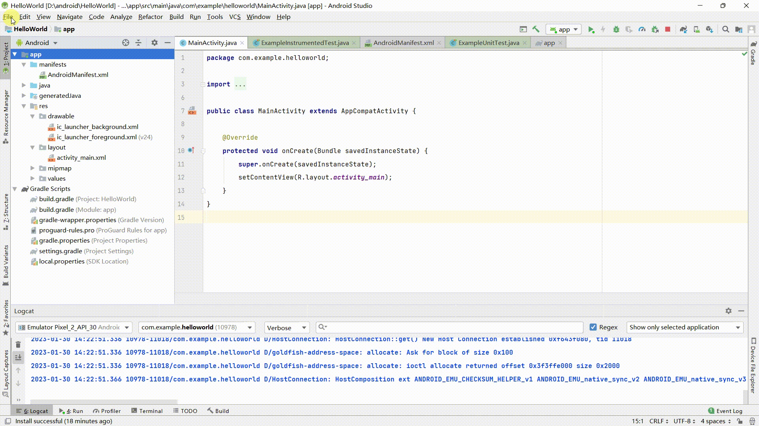Switch to the ExampleUnitTest.java tab
759x426 pixels.
coord(489,43)
